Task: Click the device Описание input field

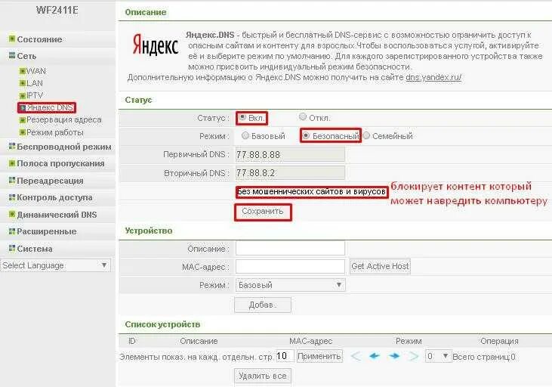Action: coord(290,248)
